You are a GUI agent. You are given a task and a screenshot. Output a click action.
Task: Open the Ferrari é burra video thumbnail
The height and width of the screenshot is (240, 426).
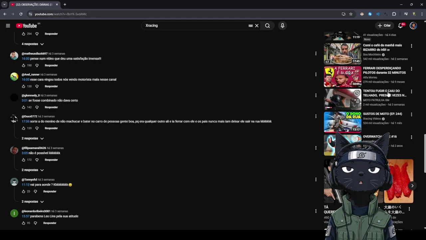pyautogui.click(x=342, y=76)
